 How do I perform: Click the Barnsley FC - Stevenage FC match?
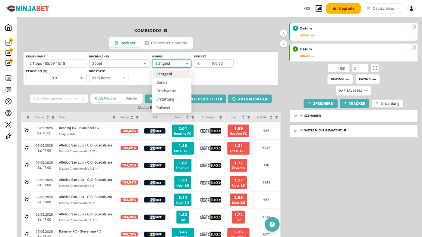(x=80, y=231)
